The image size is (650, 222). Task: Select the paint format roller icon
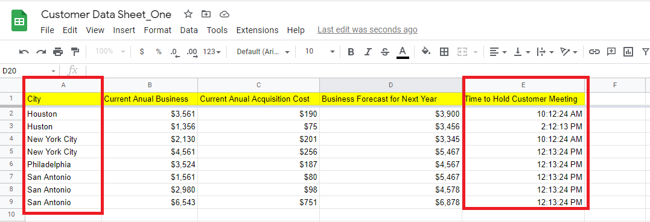click(75, 52)
